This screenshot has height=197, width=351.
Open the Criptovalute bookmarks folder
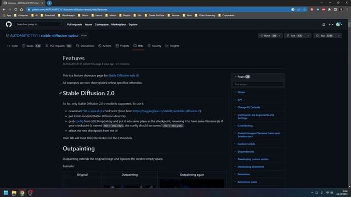click(227, 15)
